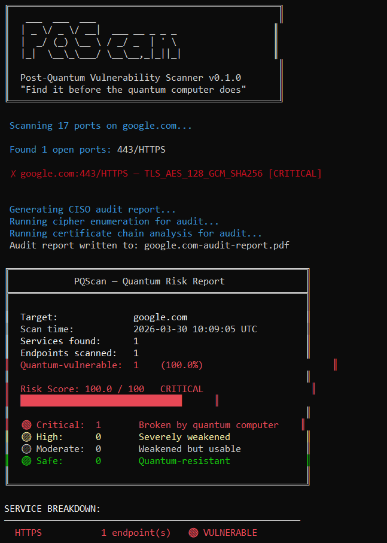Click target value 'google.com' in report
This screenshot has height=543, width=387.
160,317
